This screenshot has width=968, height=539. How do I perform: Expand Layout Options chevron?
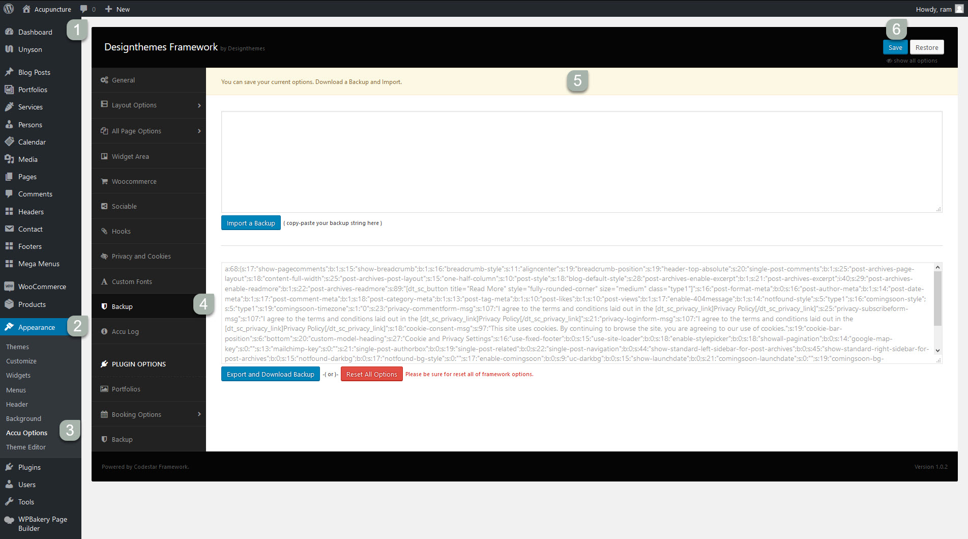point(199,105)
